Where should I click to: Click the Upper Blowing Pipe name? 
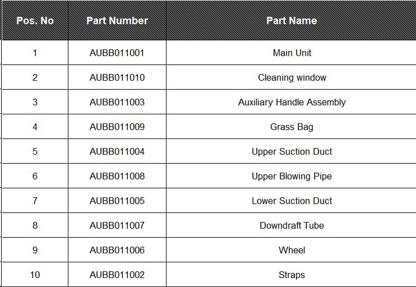point(292,176)
